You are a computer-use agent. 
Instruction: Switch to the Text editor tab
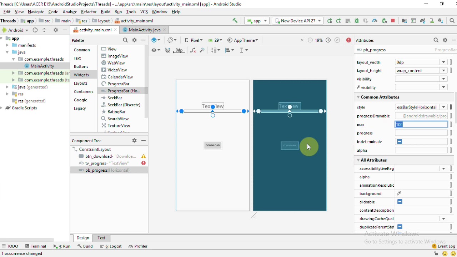[101, 238]
